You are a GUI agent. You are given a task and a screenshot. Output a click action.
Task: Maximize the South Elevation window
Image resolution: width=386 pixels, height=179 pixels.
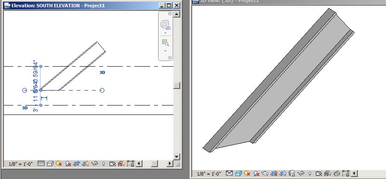[x=169, y=6]
